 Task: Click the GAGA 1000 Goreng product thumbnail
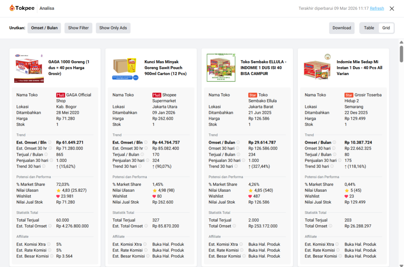(x=29, y=68)
